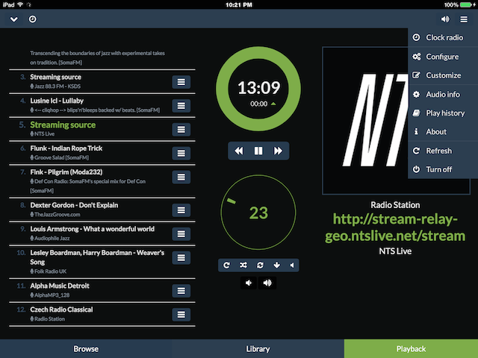
Task: Close the hamburger main menu
Action: (x=464, y=19)
